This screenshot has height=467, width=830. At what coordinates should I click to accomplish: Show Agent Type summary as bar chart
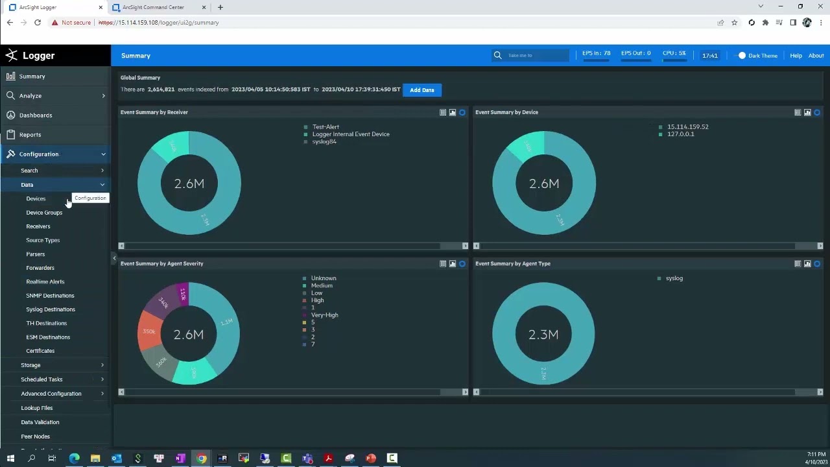[x=807, y=263]
